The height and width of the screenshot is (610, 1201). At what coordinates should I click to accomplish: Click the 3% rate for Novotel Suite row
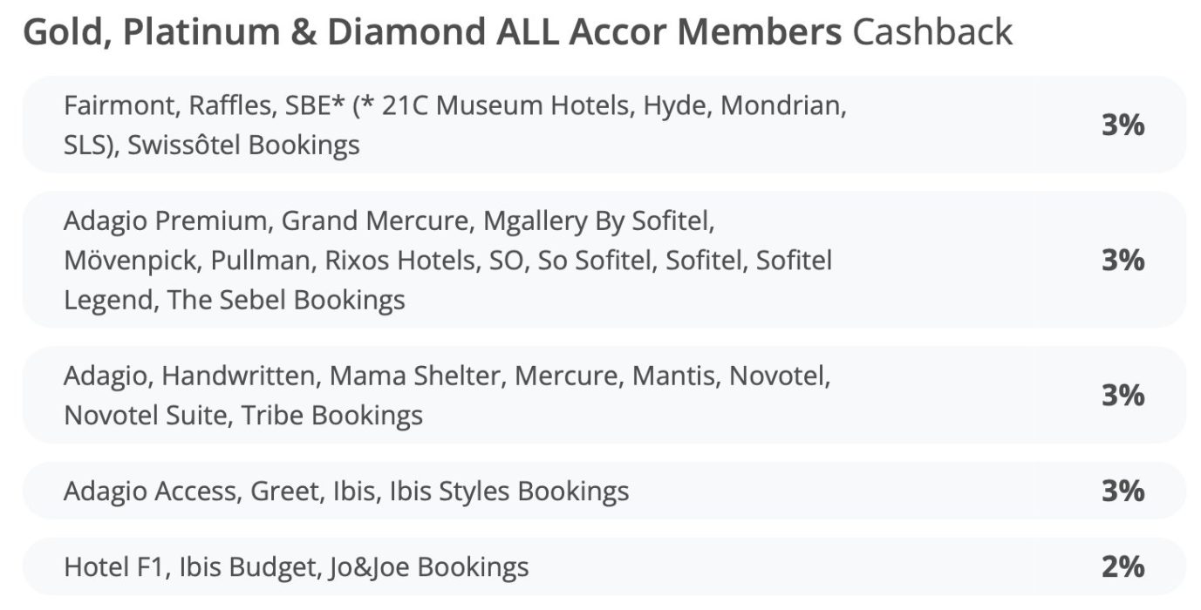1123,396
